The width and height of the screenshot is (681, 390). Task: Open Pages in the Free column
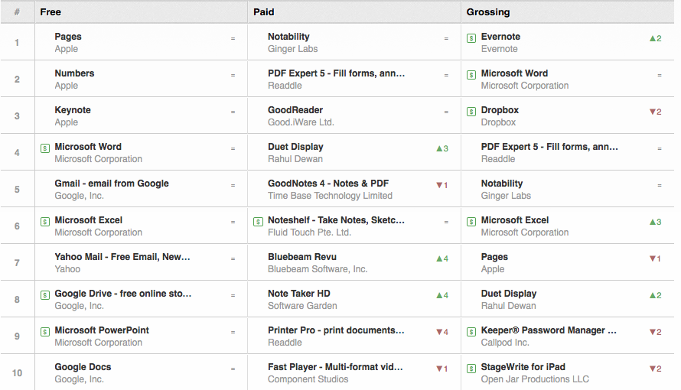point(68,37)
